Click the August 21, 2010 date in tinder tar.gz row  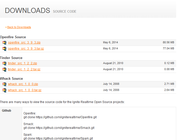(x=113, y=69)
